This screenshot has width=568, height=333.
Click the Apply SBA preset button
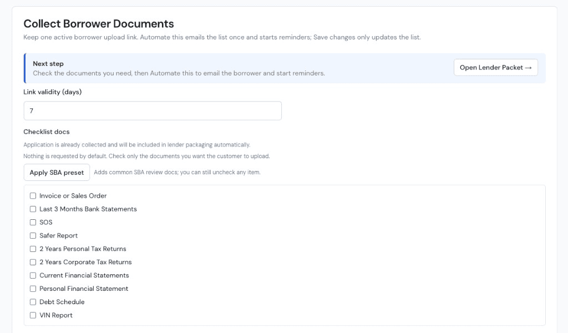point(57,173)
